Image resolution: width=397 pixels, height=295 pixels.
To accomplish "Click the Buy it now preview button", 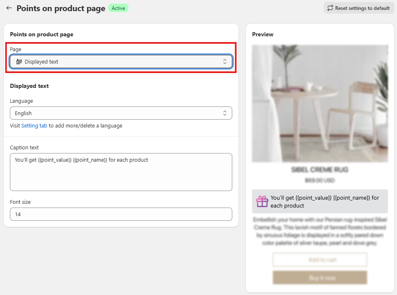I will 320,278.
